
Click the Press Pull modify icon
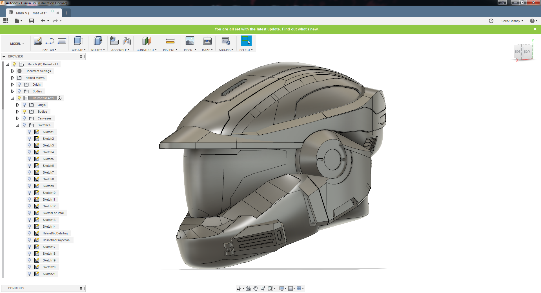click(x=98, y=41)
